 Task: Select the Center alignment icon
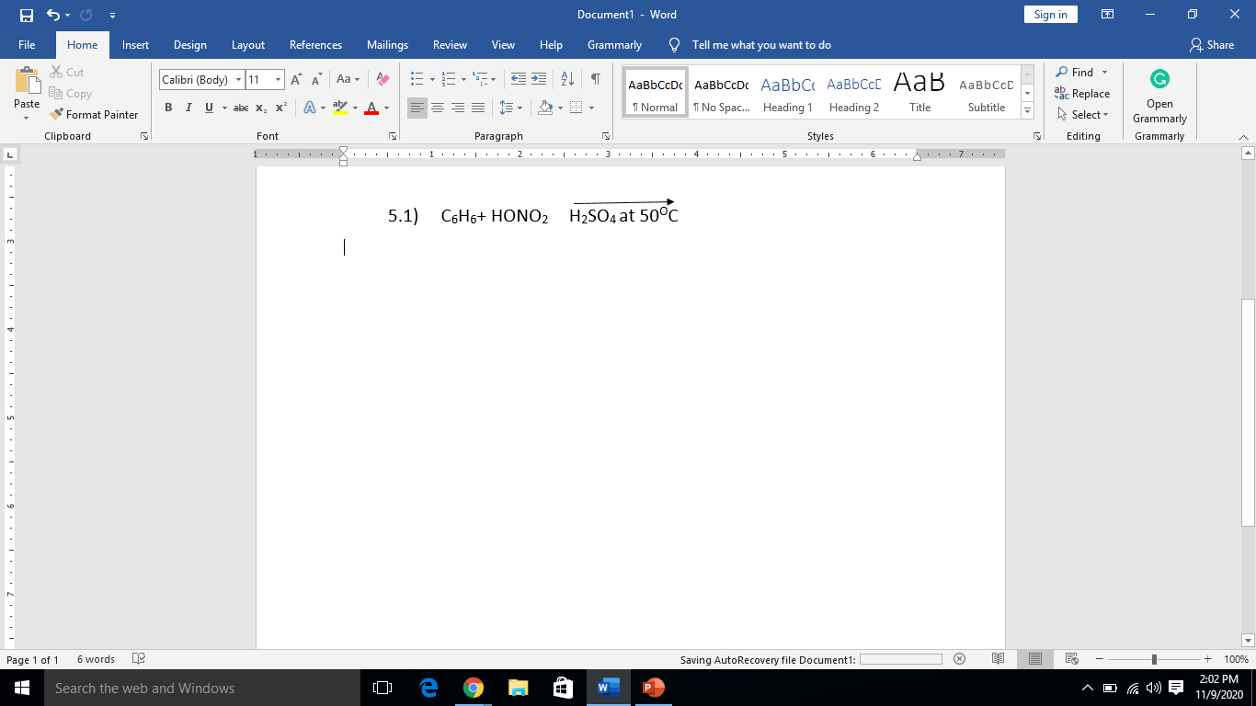[437, 108]
